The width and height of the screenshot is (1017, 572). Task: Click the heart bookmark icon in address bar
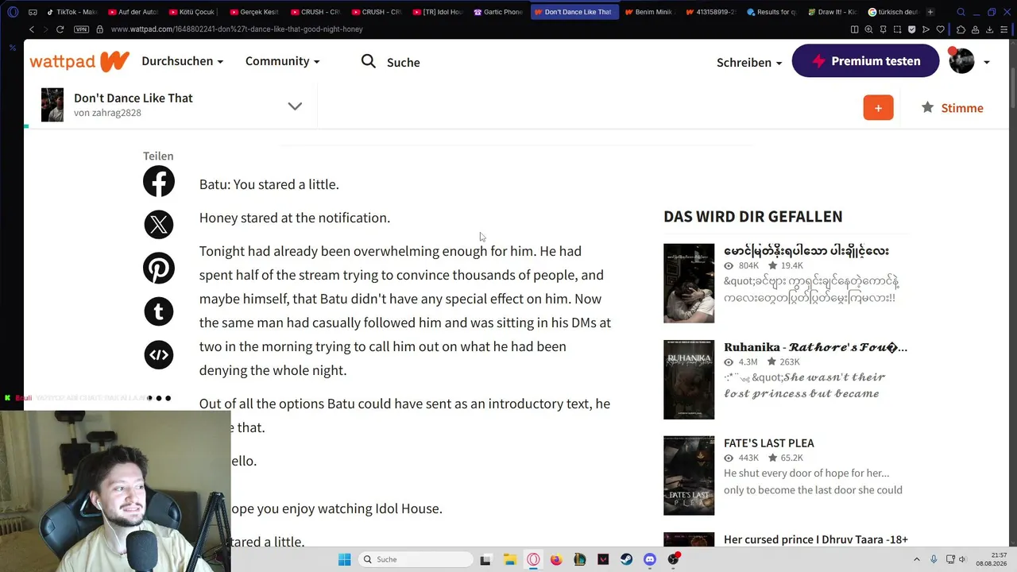[x=941, y=29]
